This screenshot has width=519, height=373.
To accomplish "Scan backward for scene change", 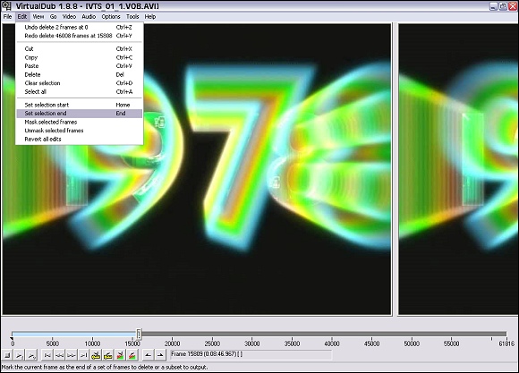I will [120, 355].
